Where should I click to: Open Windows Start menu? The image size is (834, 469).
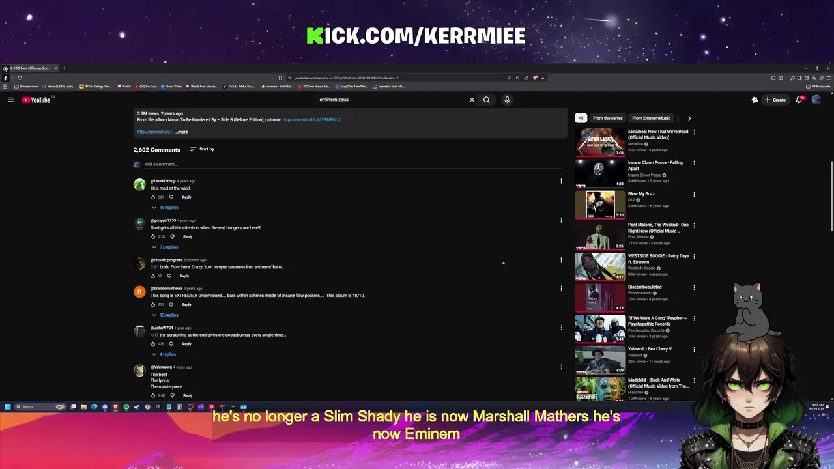click(x=8, y=406)
